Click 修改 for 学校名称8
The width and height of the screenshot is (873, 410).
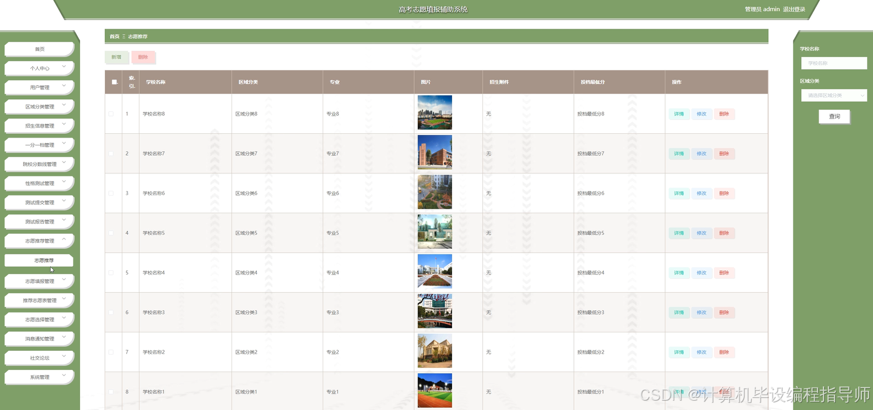[x=701, y=114]
